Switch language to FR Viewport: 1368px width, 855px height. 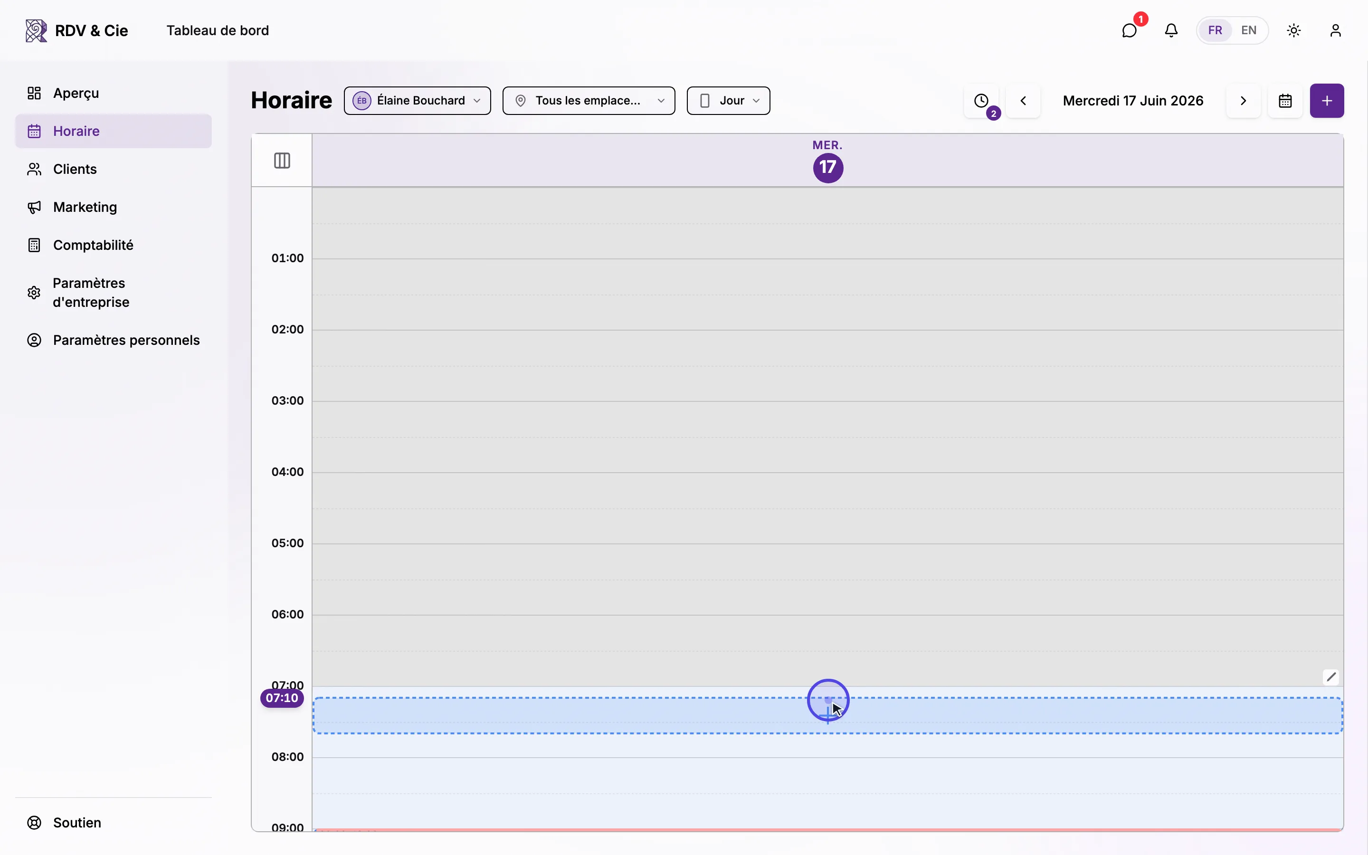pyautogui.click(x=1215, y=30)
